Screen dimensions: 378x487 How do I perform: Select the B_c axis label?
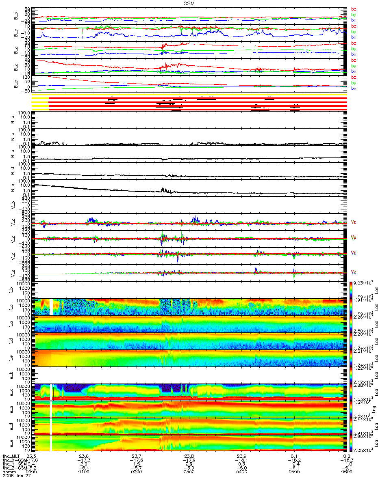coord(15,33)
